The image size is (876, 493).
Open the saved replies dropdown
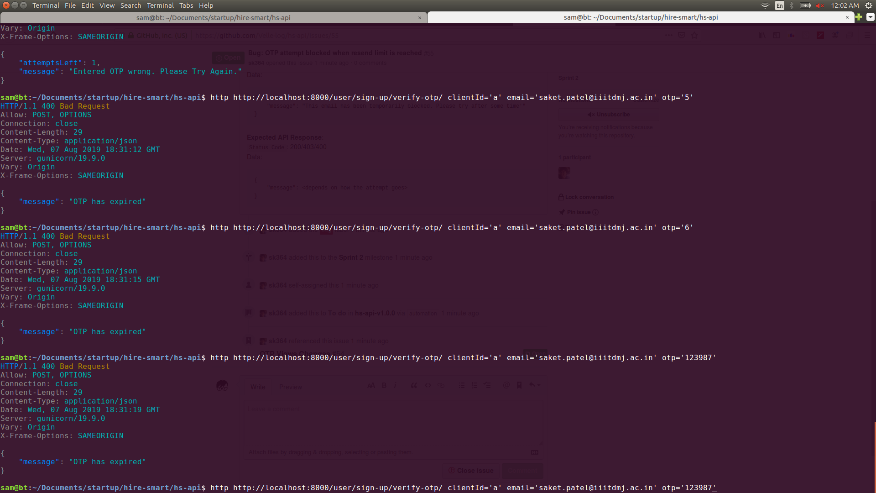[x=519, y=385]
